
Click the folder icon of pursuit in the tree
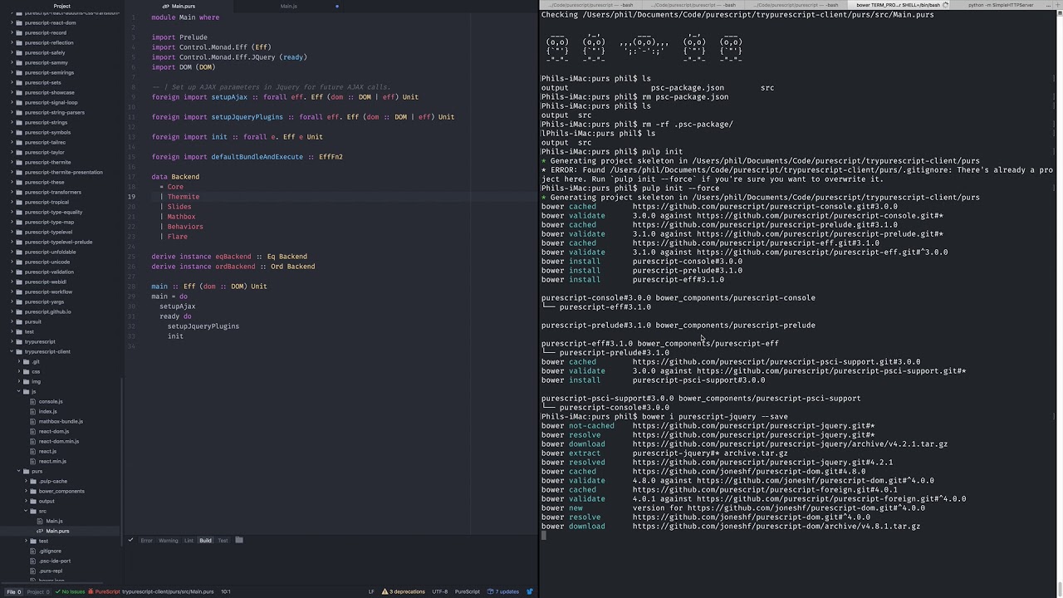20,321
